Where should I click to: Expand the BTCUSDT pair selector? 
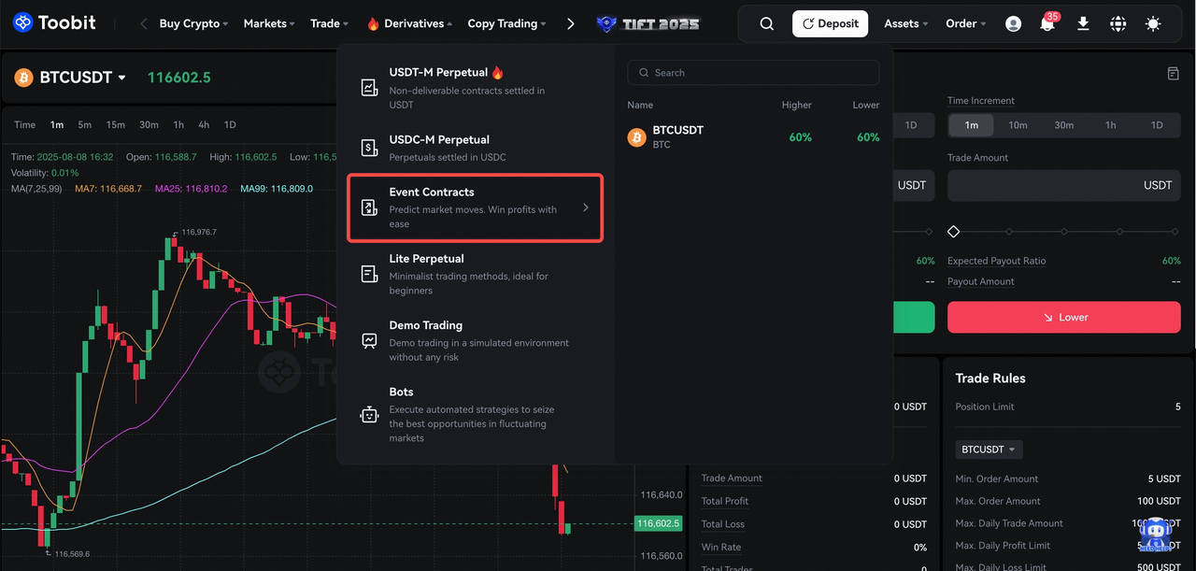pos(83,78)
